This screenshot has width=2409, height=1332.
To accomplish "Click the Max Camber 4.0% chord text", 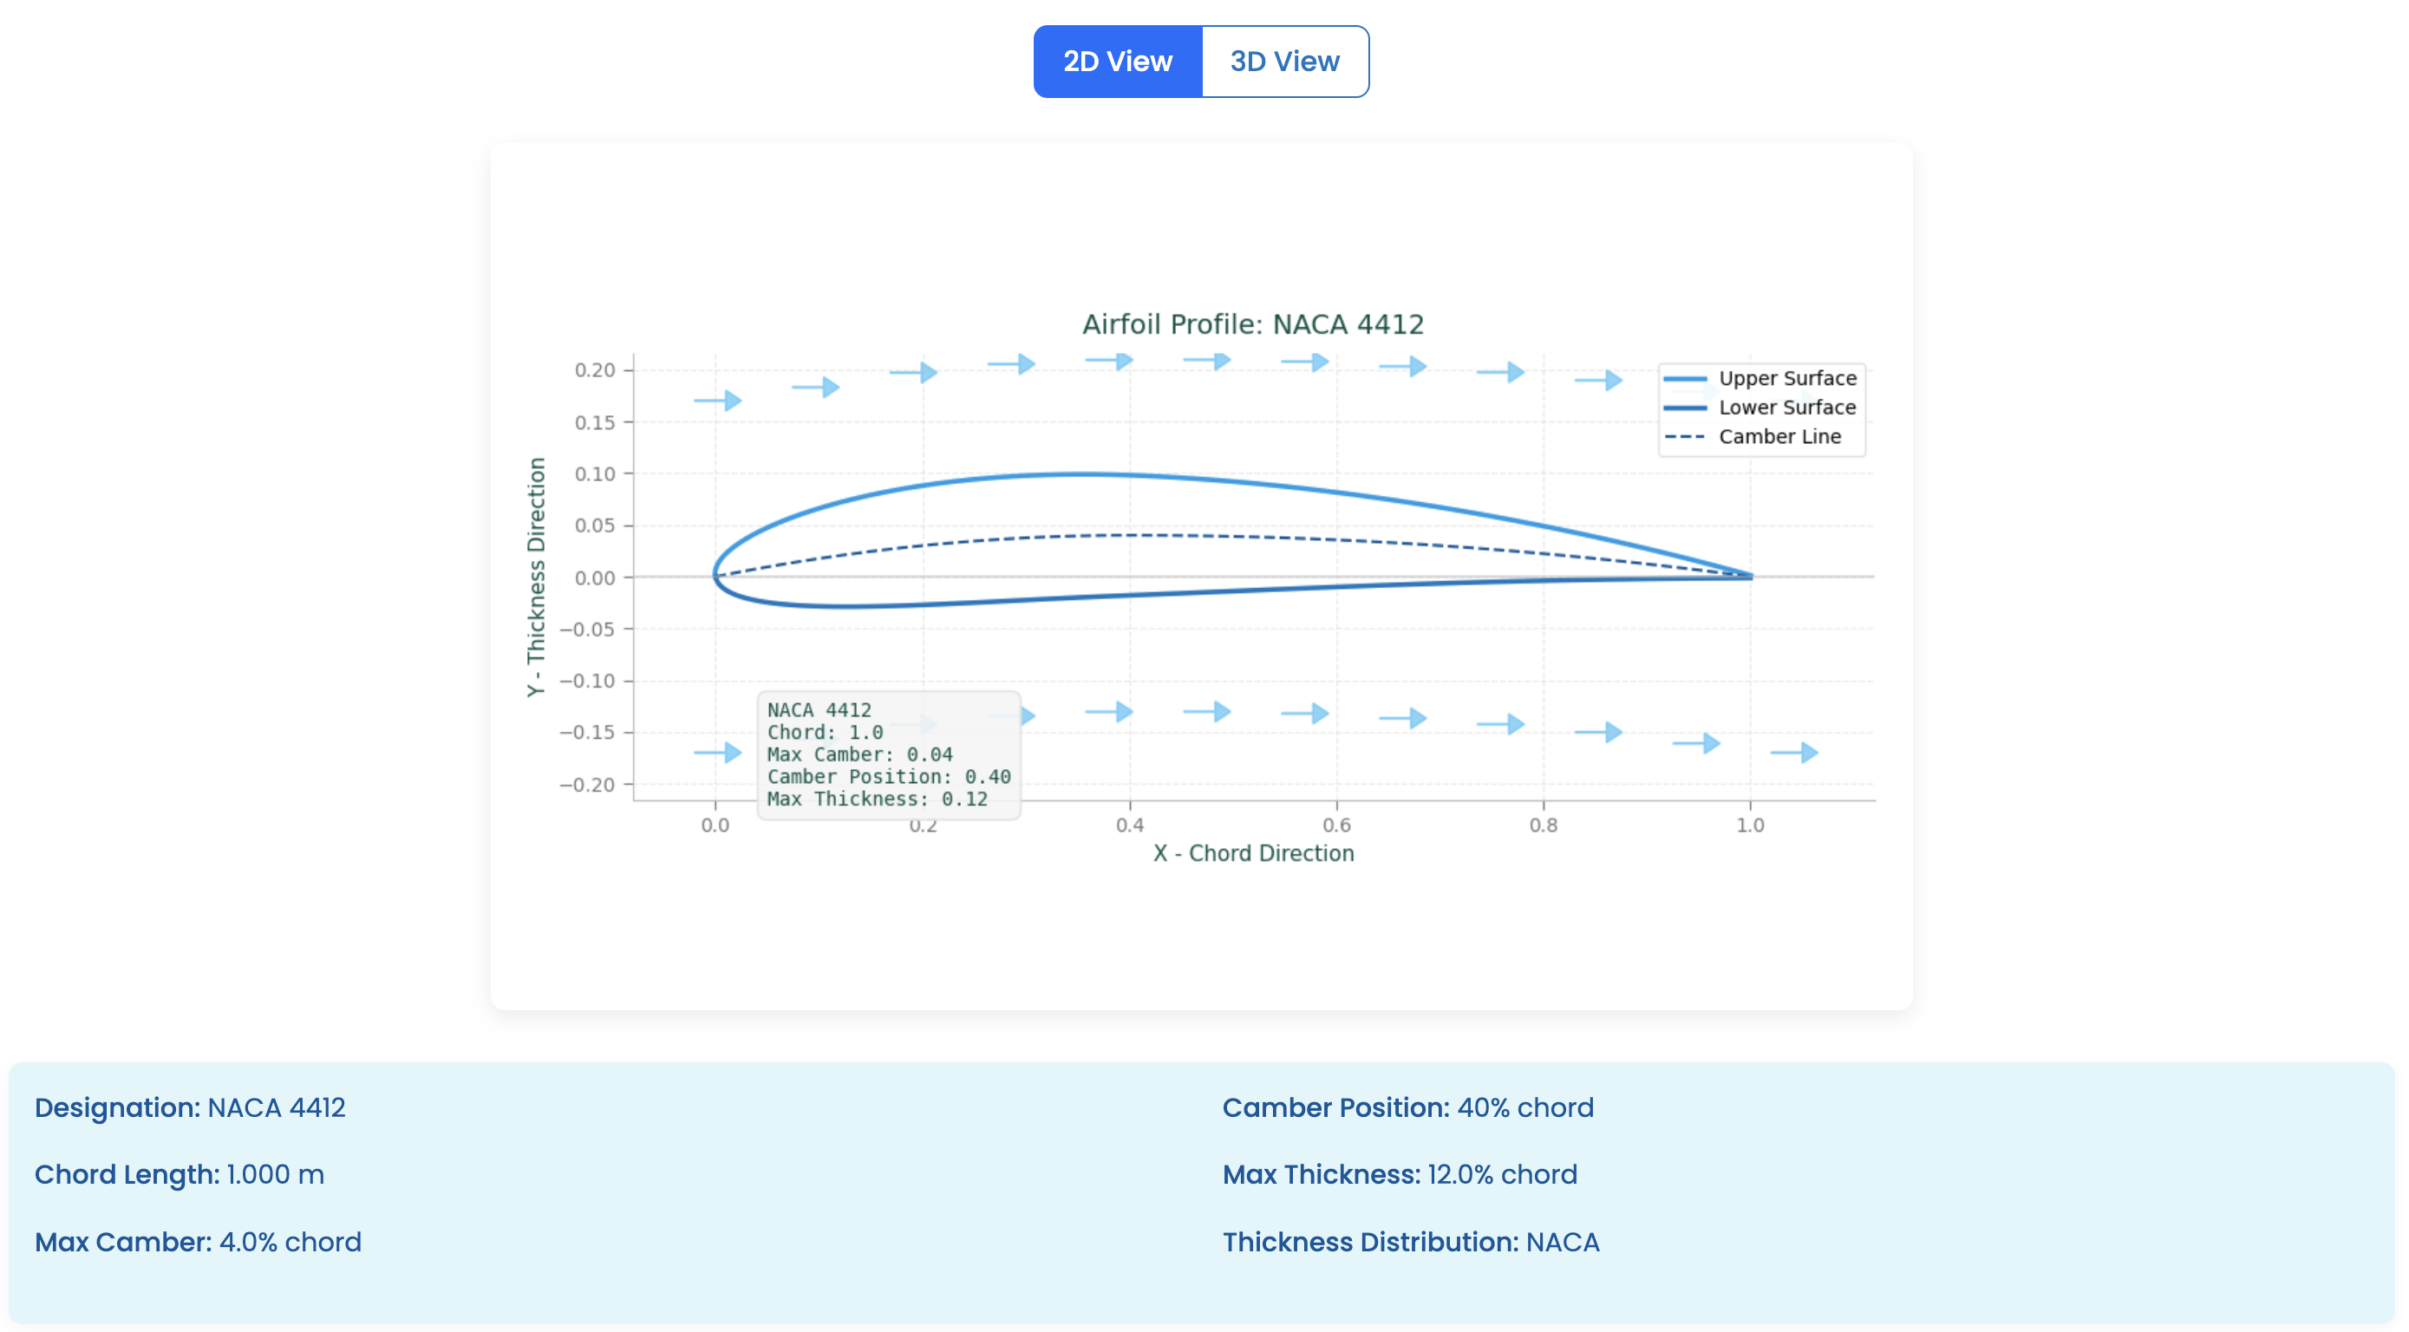I will coord(199,1242).
